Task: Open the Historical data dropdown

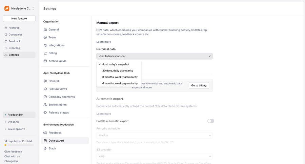Action: tap(154, 56)
